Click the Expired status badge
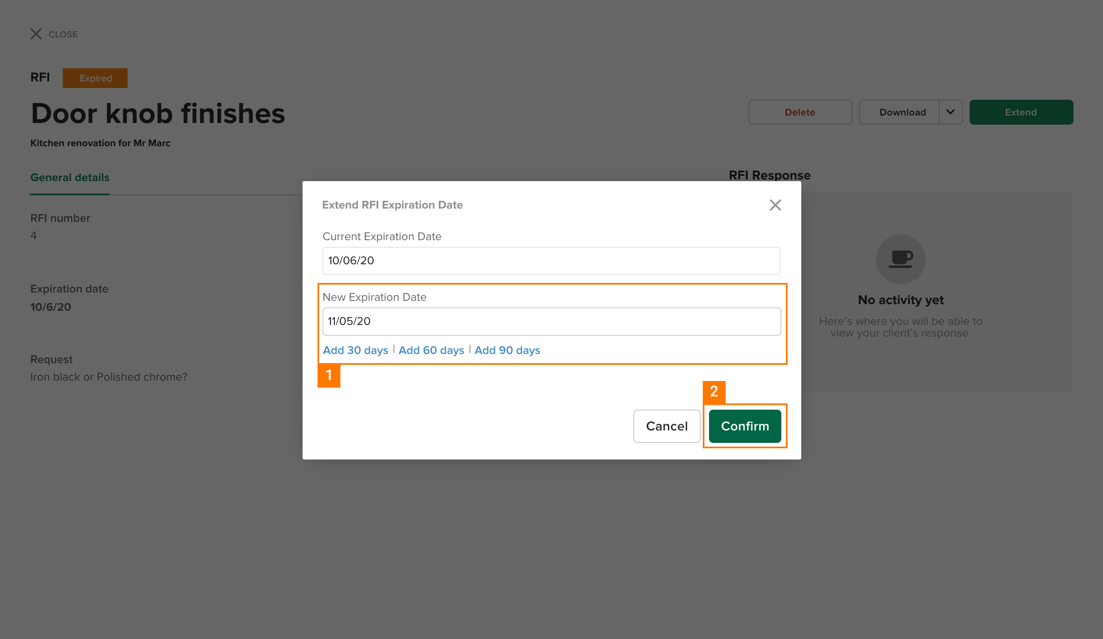The image size is (1103, 639). tap(95, 78)
